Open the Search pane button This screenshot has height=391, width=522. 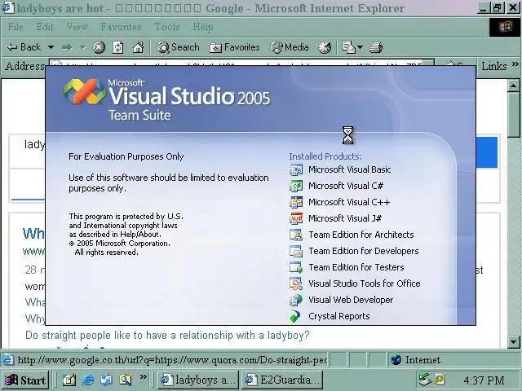pyautogui.click(x=178, y=47)
